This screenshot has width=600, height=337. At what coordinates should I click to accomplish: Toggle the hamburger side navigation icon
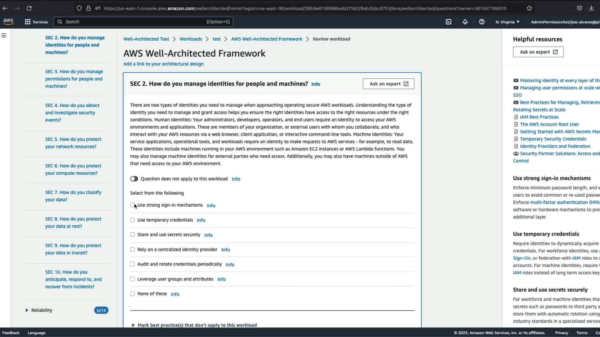[4, 36]
